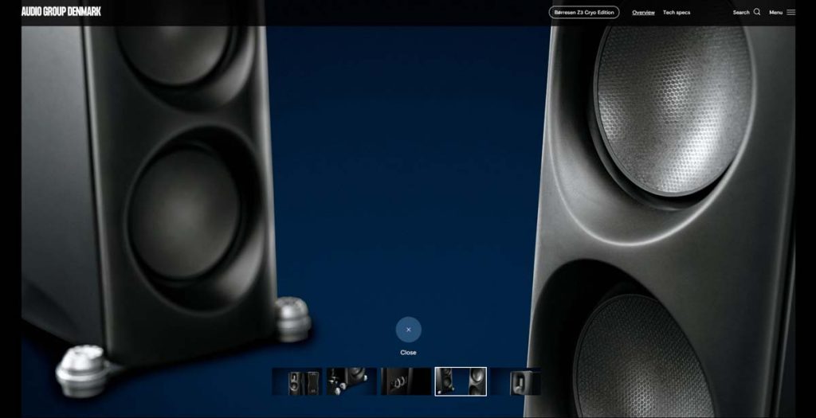Screen dimensions: 816x418
Task: Click the Search text link
Action: click(x=741, y=12)
